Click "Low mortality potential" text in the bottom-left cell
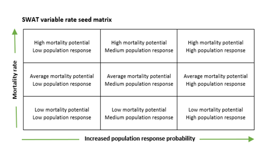Image resolution: width=269 pixels, height=160 pixels. pyautogui.click(x=62, y=110)
